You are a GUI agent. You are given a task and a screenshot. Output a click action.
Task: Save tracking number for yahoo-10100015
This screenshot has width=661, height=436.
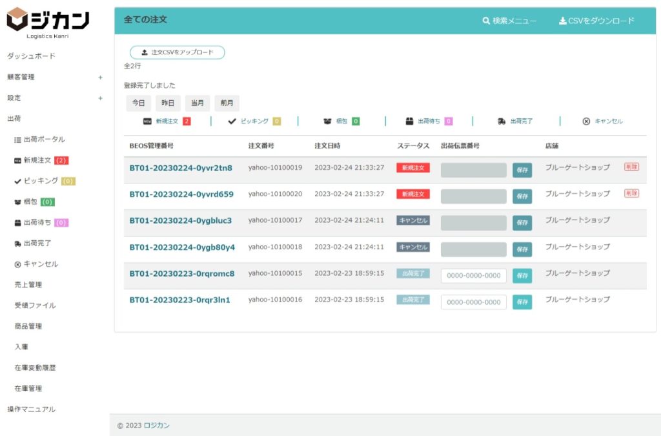[x=522, y=276]
